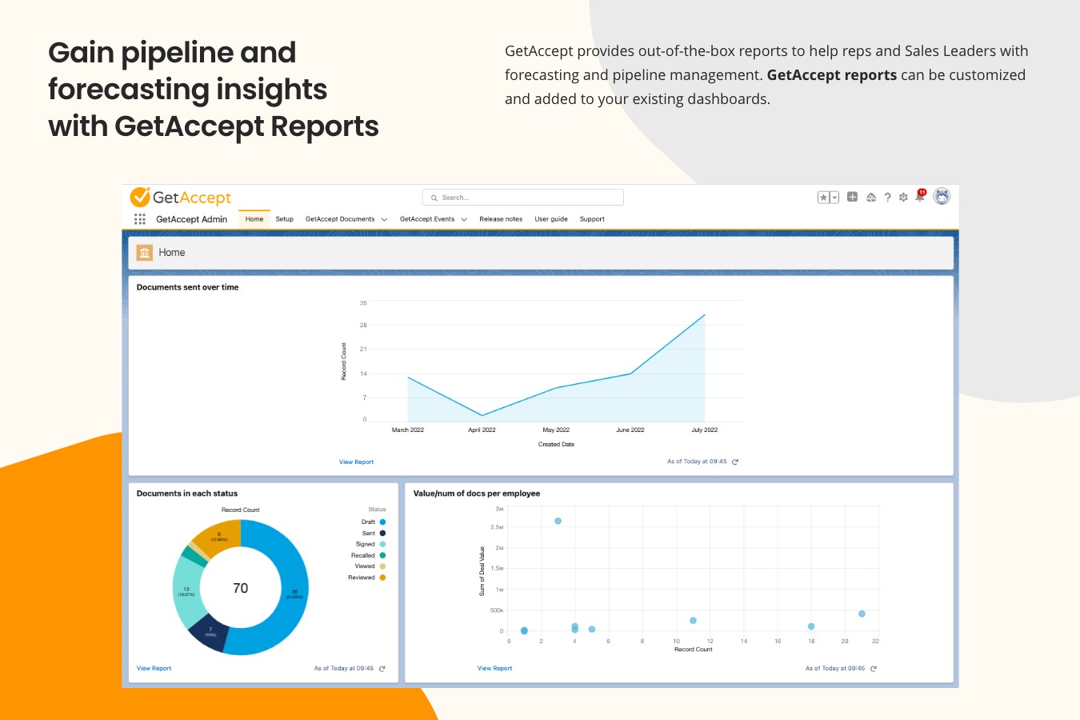Click the Home bank building icon
This screenshot has width=1080, height=720.
tap(145, 252)
